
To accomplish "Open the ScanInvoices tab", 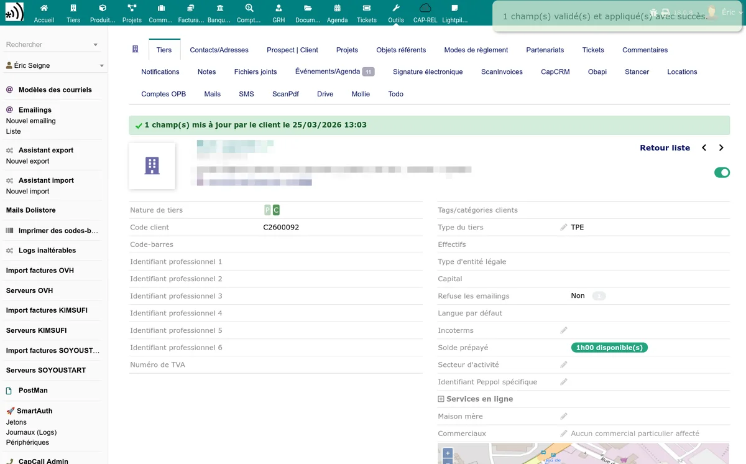I will [502, 72].
